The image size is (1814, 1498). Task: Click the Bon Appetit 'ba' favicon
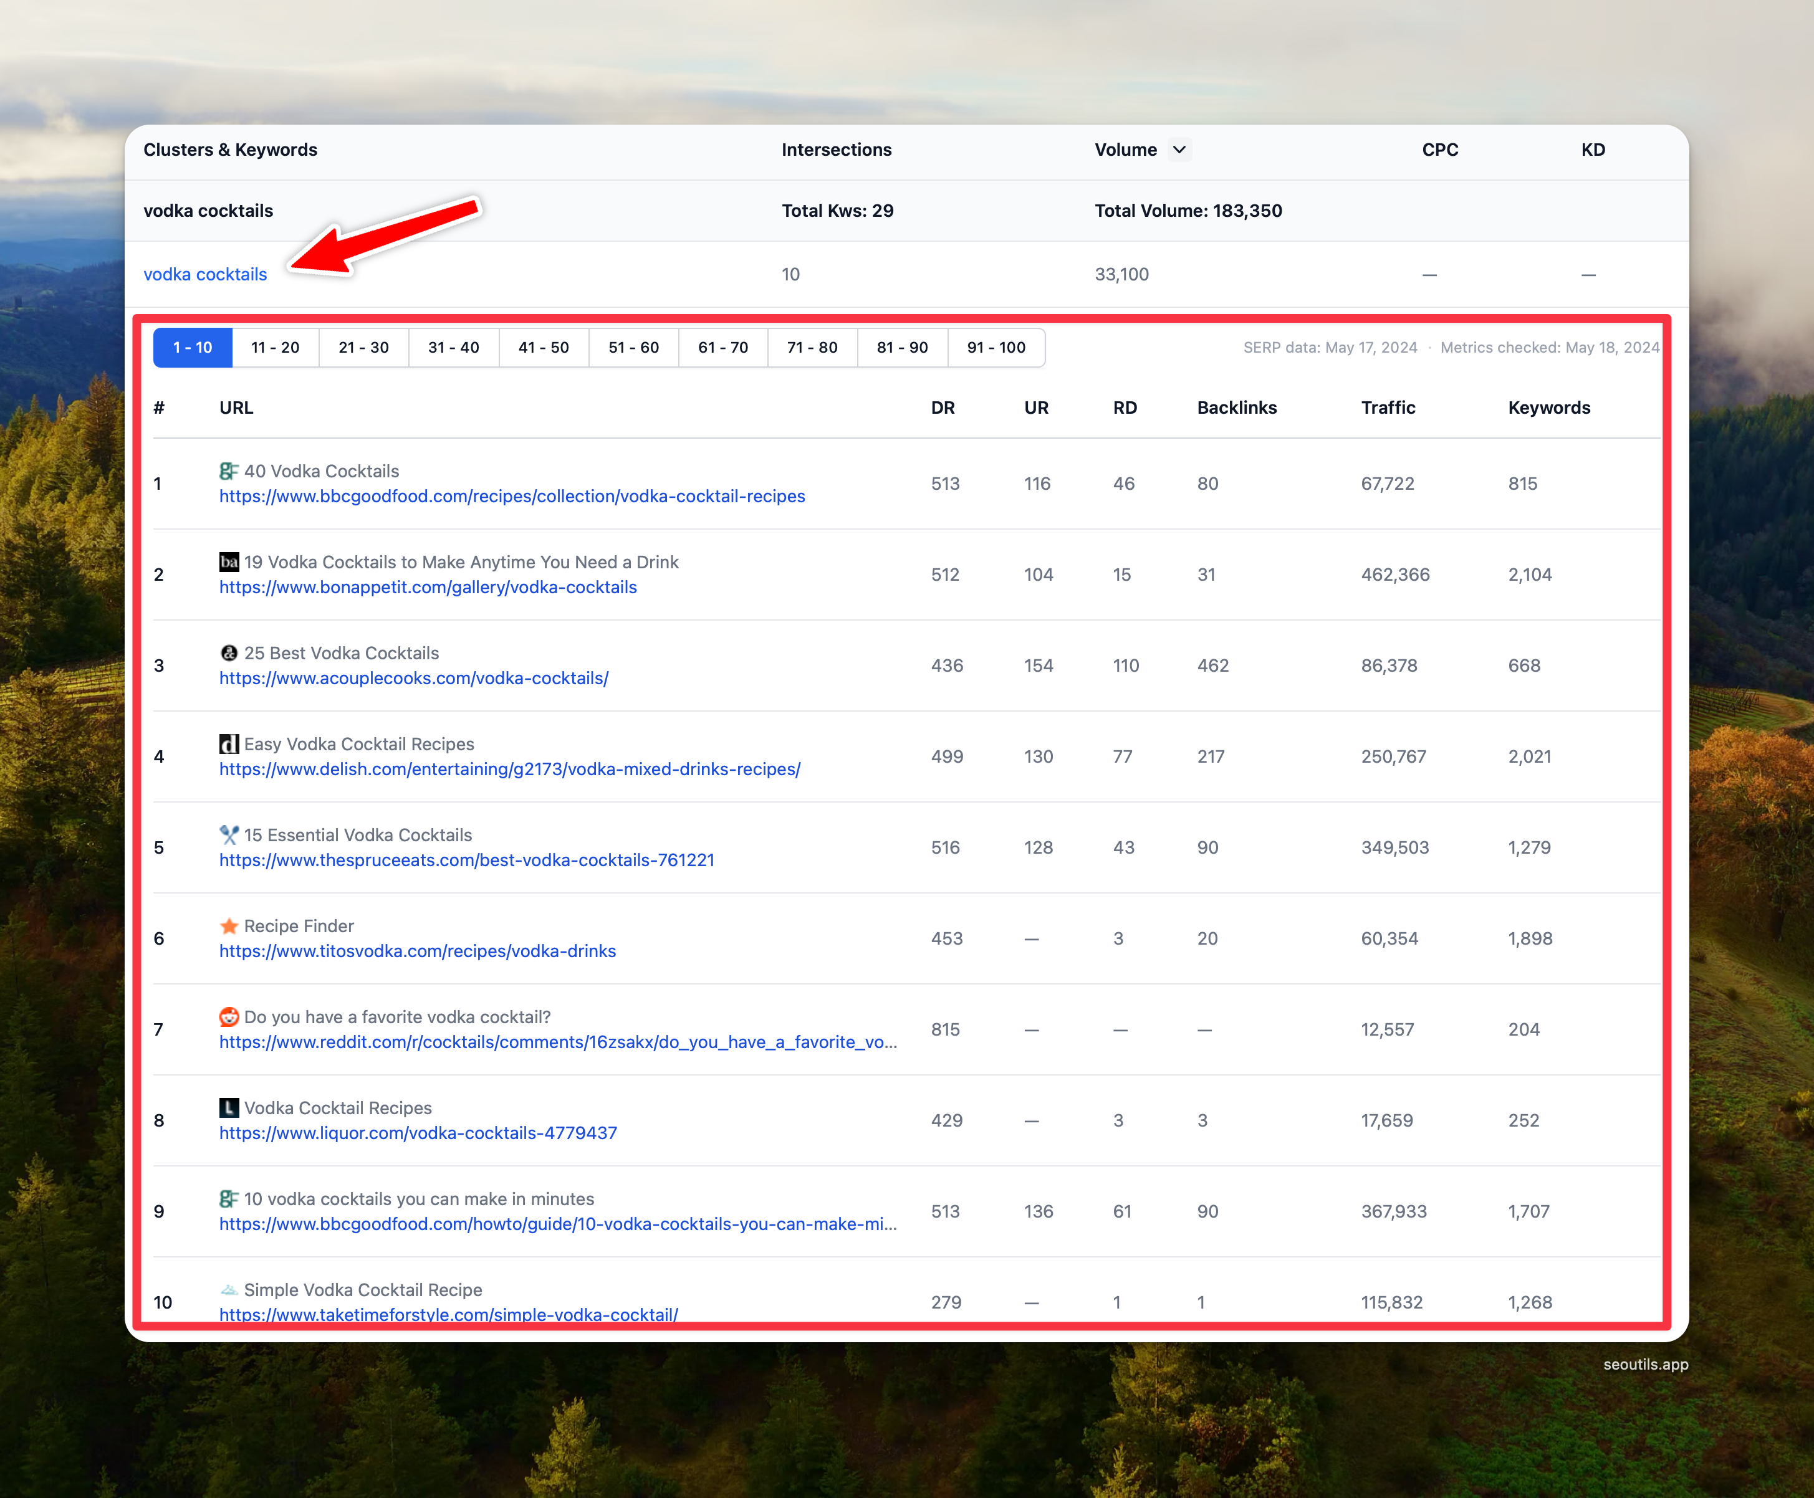click(229, 562)
